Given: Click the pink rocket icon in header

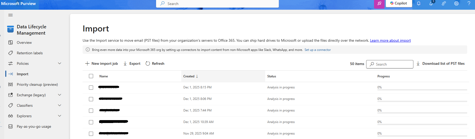Looking at the screenshot, I should [x=379, y=3].
